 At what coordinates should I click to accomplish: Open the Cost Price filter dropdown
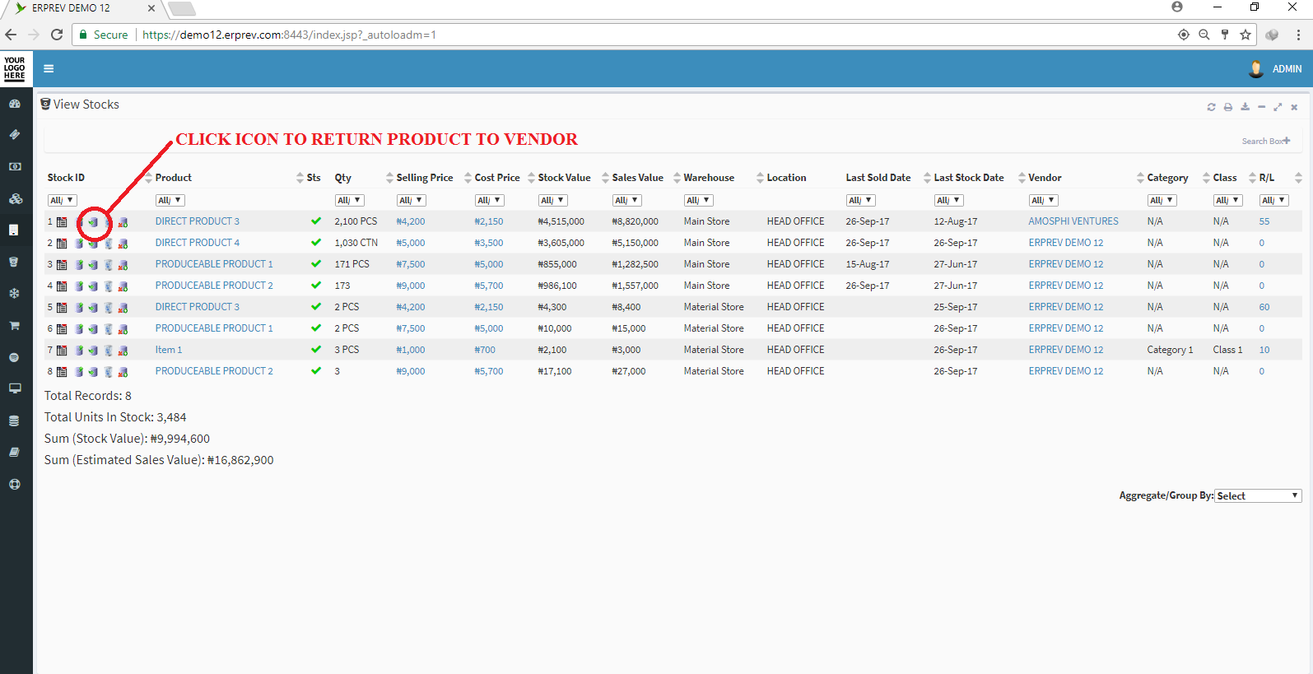click(489, 200)
